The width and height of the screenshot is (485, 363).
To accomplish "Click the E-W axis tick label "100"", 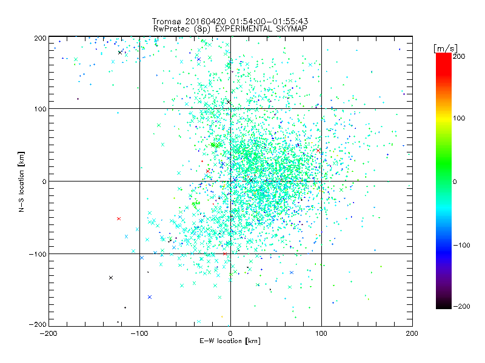I will click(321, 333).
